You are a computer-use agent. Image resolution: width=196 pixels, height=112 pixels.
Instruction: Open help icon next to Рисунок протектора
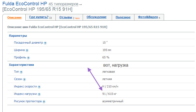click(44, 101)
